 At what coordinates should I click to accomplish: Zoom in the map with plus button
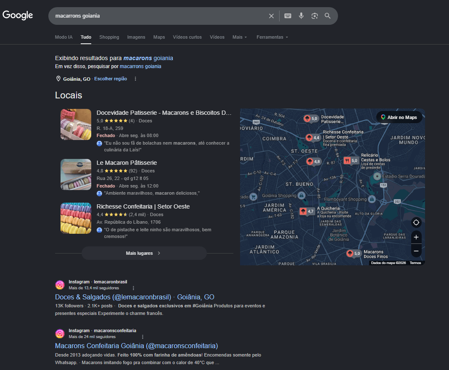pos(416,237)
